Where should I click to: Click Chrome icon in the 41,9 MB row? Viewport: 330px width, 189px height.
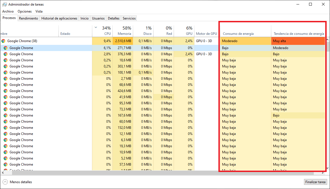tap(6, 97)
